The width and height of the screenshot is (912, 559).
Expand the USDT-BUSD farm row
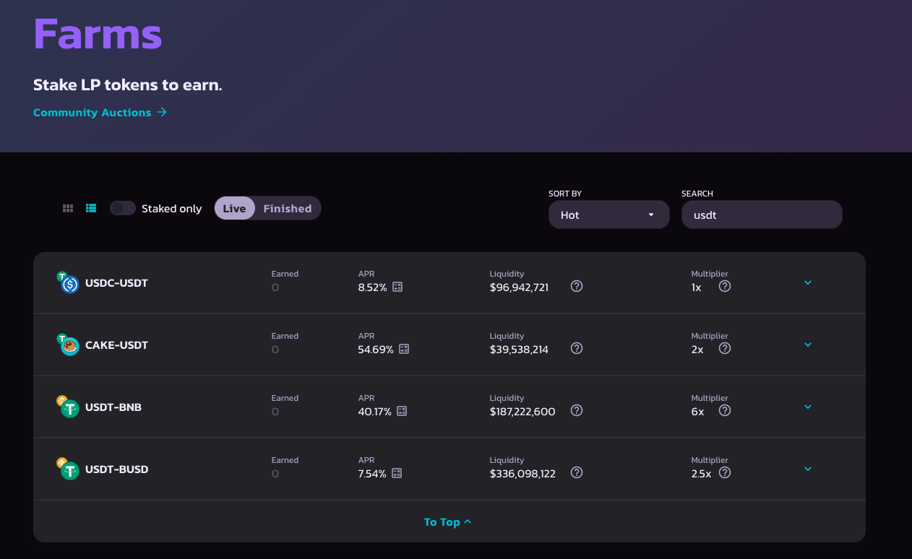pos(808,469)
